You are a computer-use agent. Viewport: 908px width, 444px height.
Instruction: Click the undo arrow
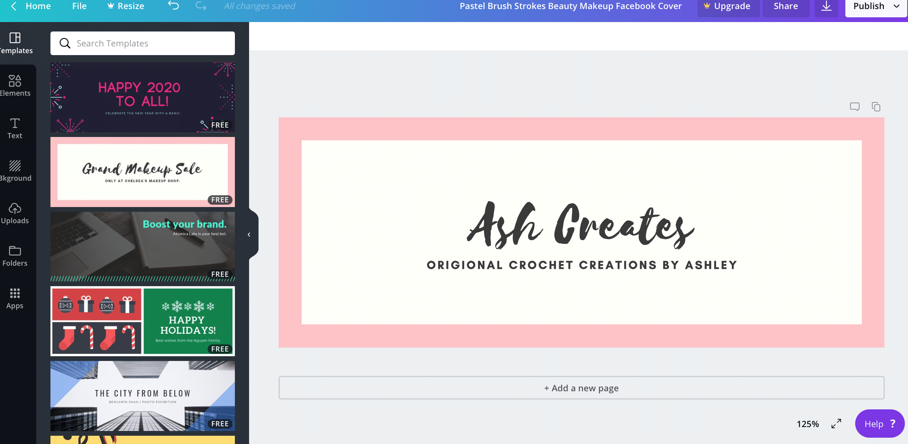tap(173, 6)
